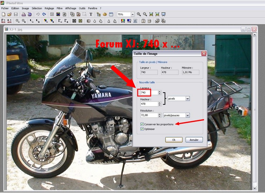Open a file with the folder icon
The height and width of the screenshot is (193, 265).
pos(9,14)
